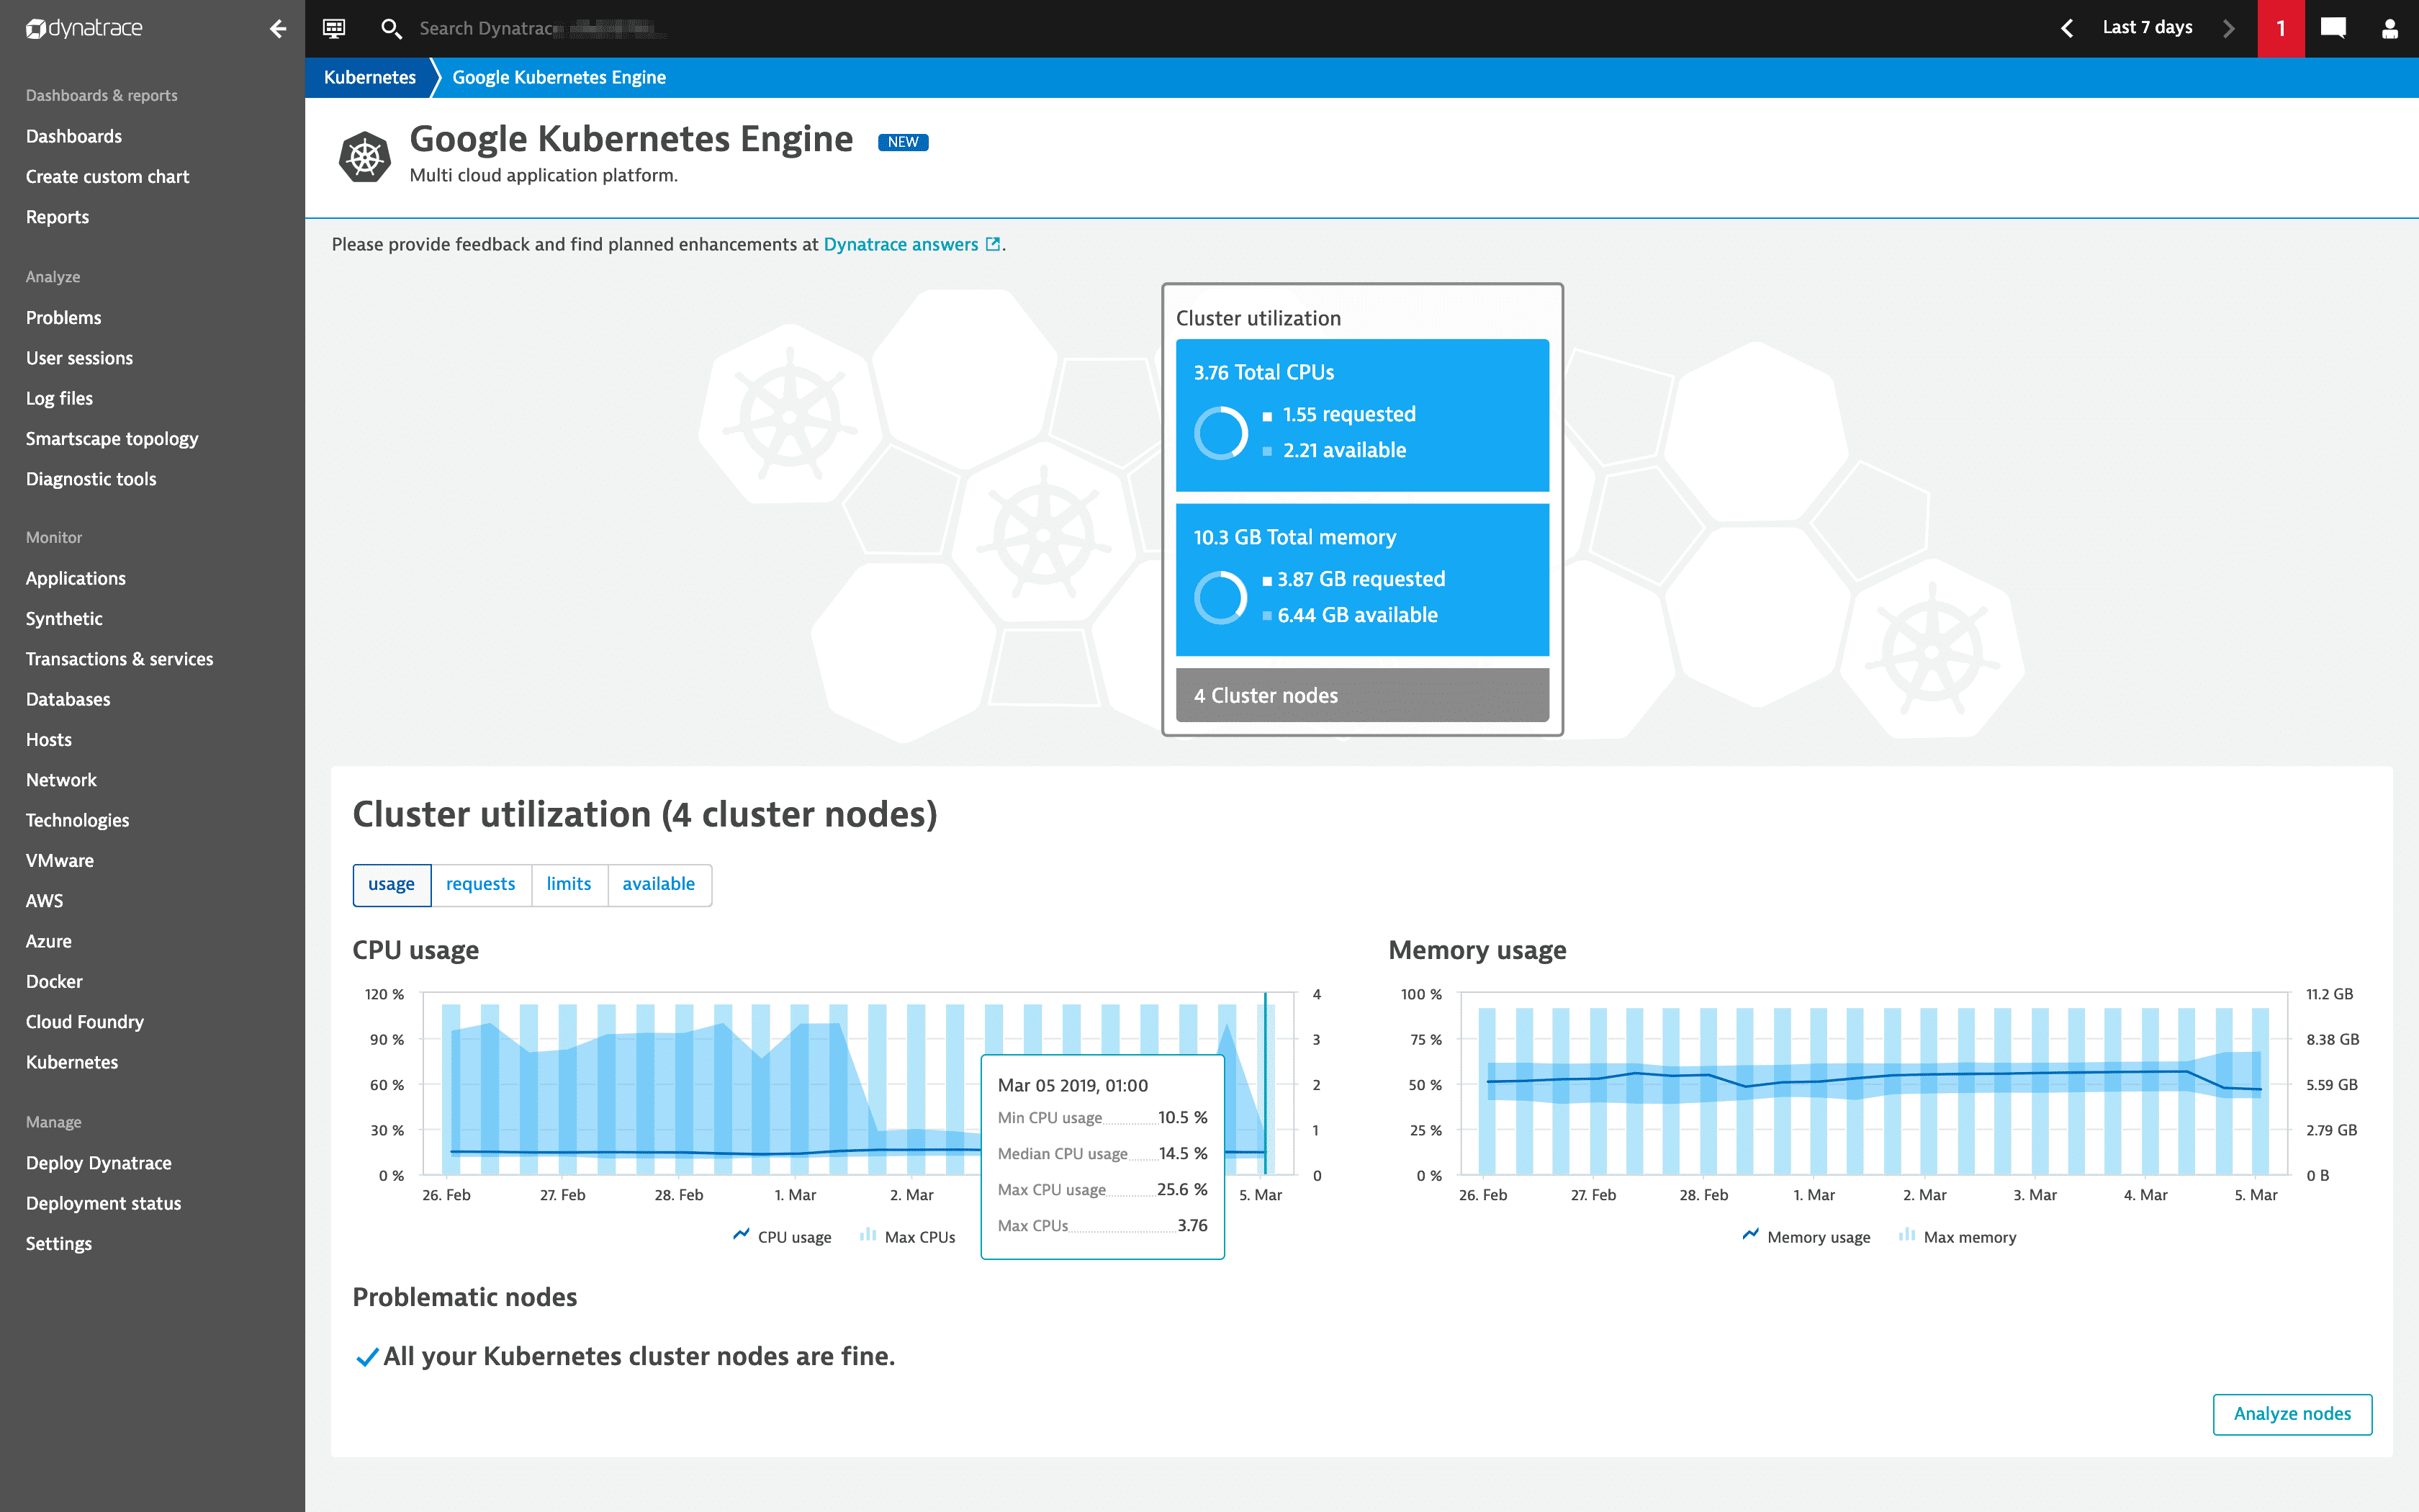Switch to the limits tab
This screenshot has width=2419, height=1512.
pyautogui.click(x=569, y=885)
